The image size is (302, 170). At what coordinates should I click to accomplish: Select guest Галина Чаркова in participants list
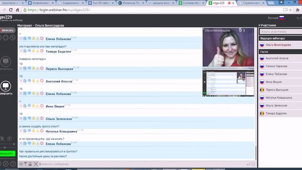280,66
